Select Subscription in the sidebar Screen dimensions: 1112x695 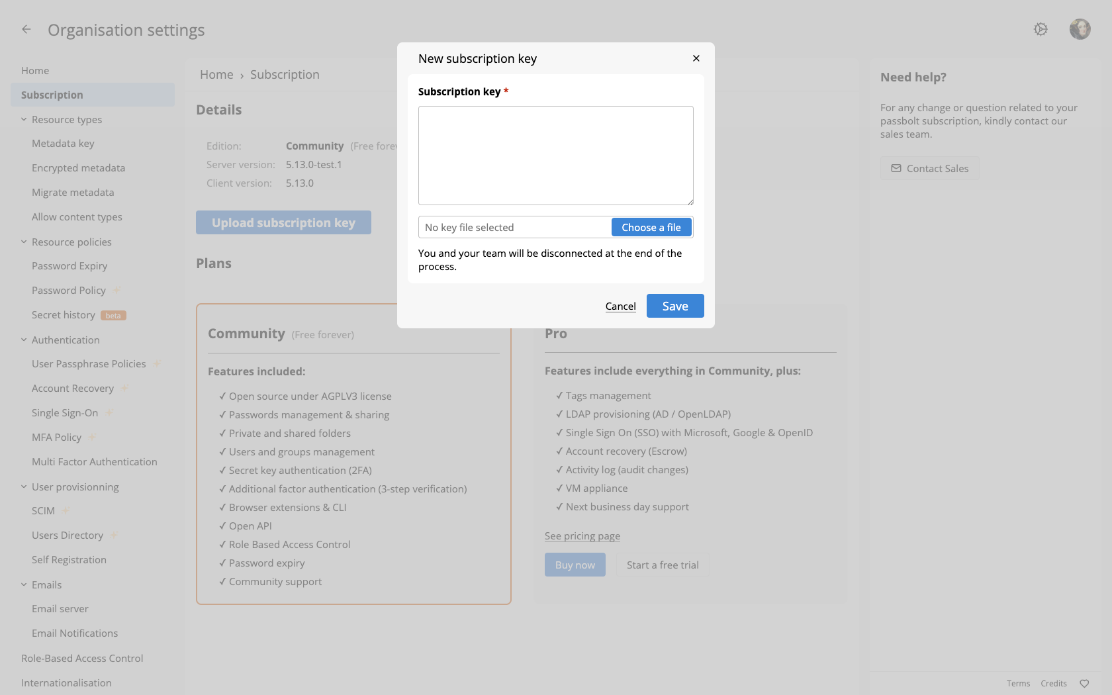(93, 95)
